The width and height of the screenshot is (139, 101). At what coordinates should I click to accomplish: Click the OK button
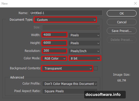coord(122,14)
